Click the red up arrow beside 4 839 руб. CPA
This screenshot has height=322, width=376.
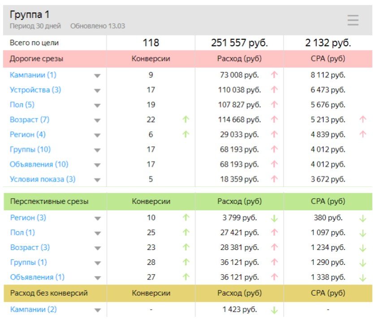click(363, 134)
